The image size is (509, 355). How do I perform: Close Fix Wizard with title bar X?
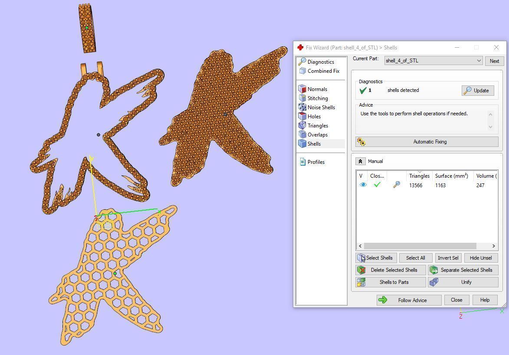[x=496, y=47]
